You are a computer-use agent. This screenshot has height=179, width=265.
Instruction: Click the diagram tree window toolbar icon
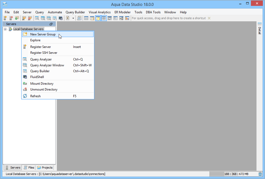(121, 18)
